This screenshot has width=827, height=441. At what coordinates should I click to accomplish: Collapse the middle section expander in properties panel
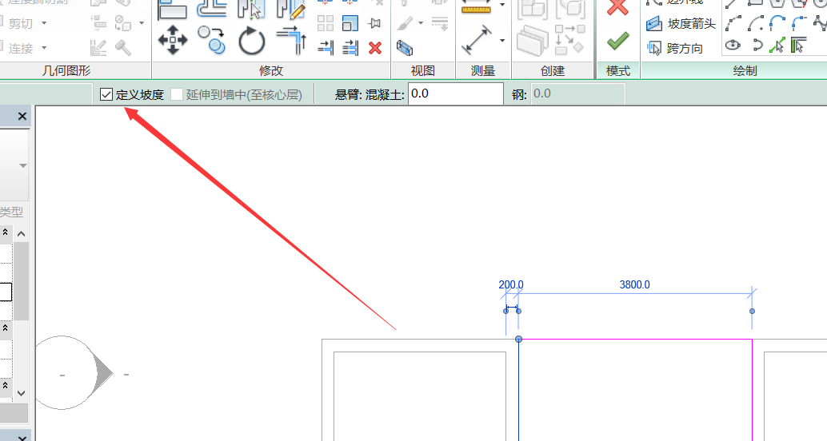[x=5, y=328]
